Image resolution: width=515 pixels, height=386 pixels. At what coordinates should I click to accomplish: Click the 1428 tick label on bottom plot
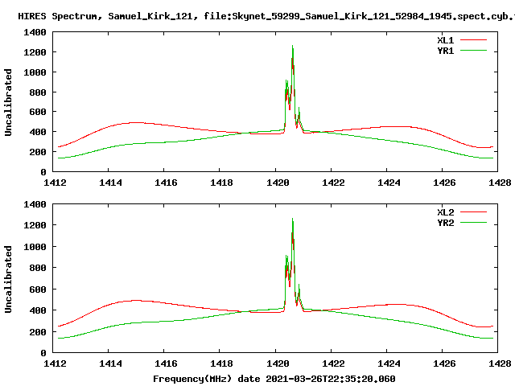pos(500,363)
